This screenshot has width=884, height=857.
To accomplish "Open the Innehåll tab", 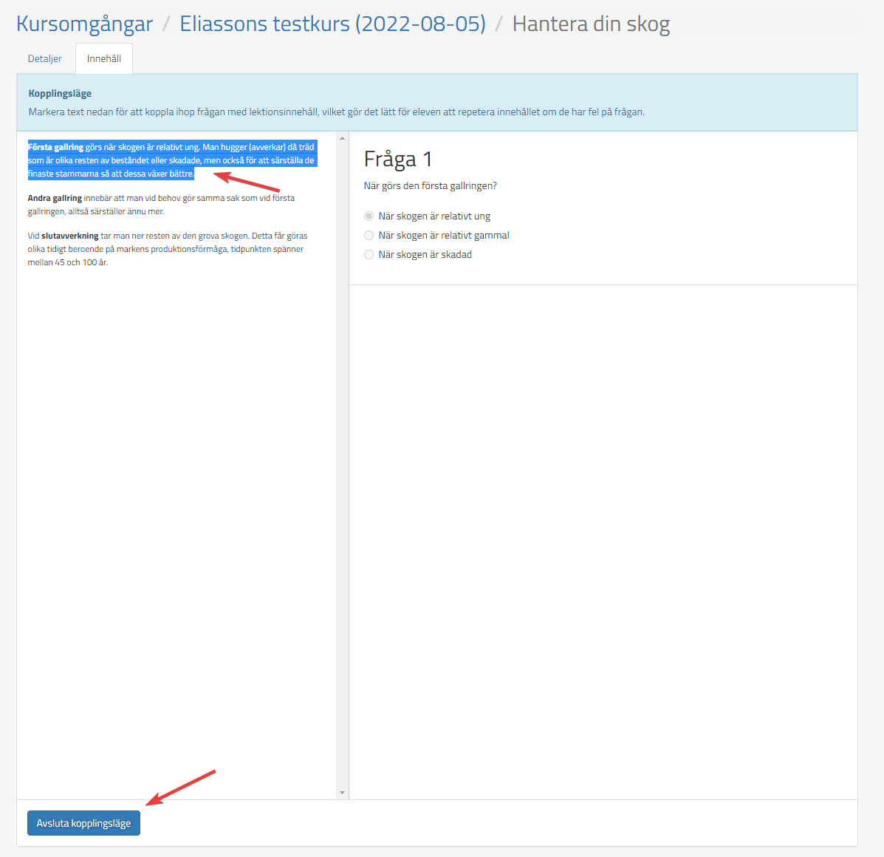I will point(104,58).
